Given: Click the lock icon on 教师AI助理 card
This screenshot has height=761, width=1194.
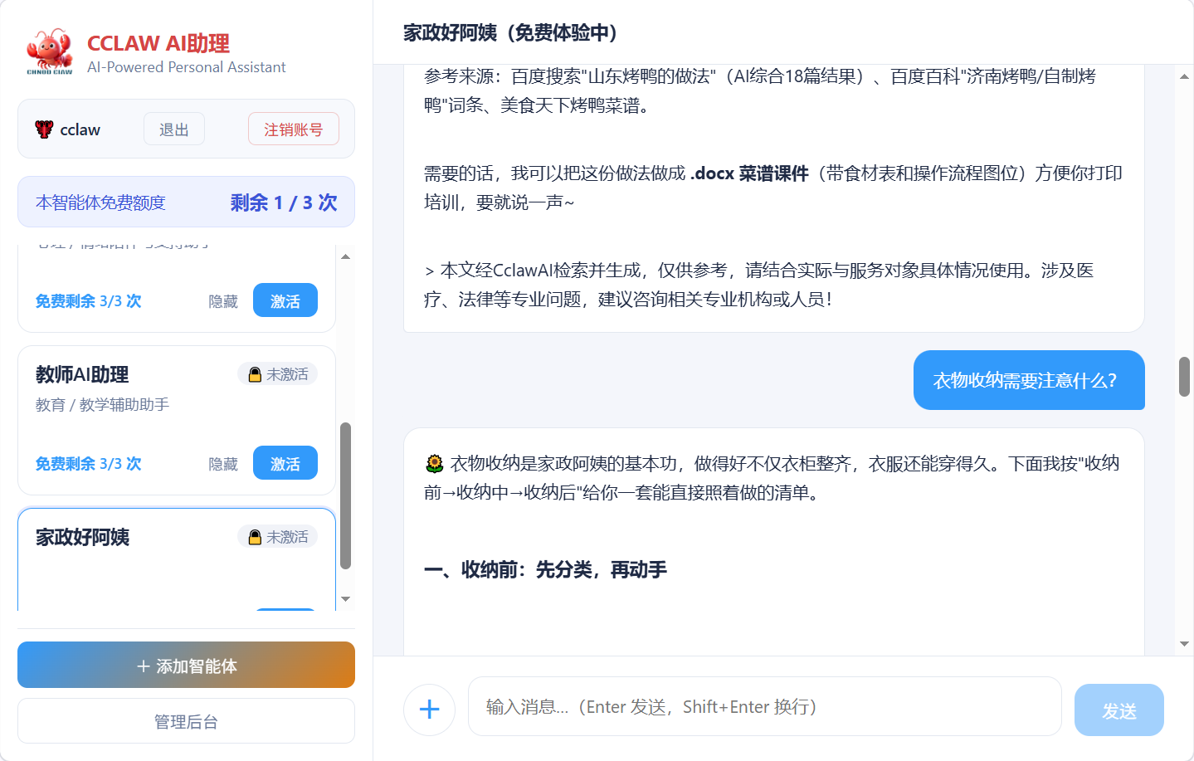Looking at the screenshot, I should (255, 374).
